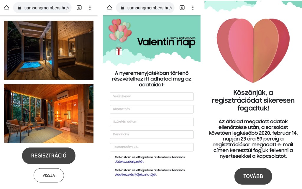The image size is (302, 189).
Task: Accept the Játékszabályzat checkbox
Action: tap(112, 158)
